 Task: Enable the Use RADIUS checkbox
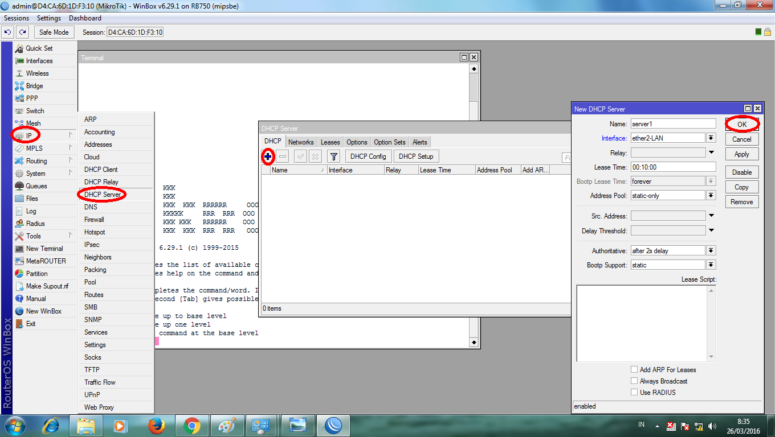(x=634, y=393)
